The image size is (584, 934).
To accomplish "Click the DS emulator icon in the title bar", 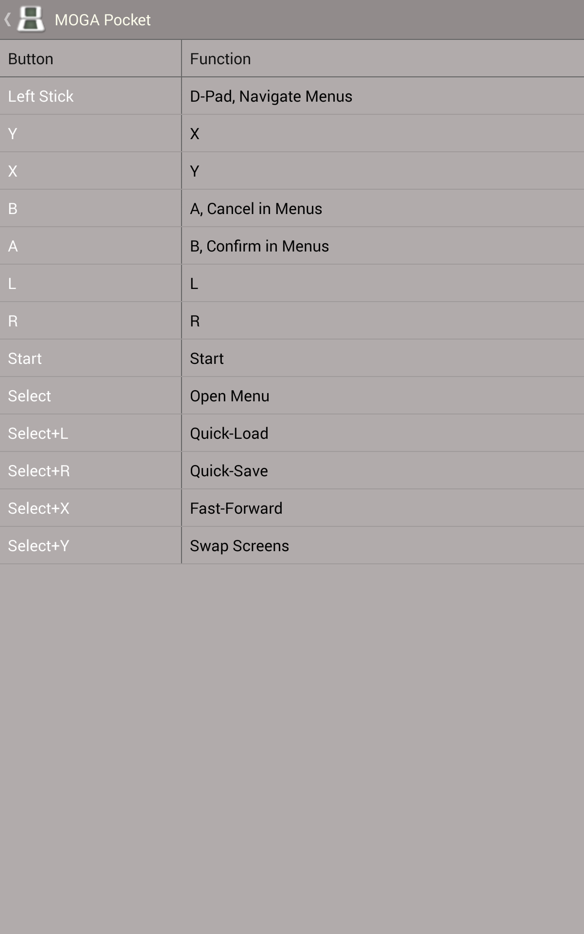I will pyautogui.click(x=30, y=19).
